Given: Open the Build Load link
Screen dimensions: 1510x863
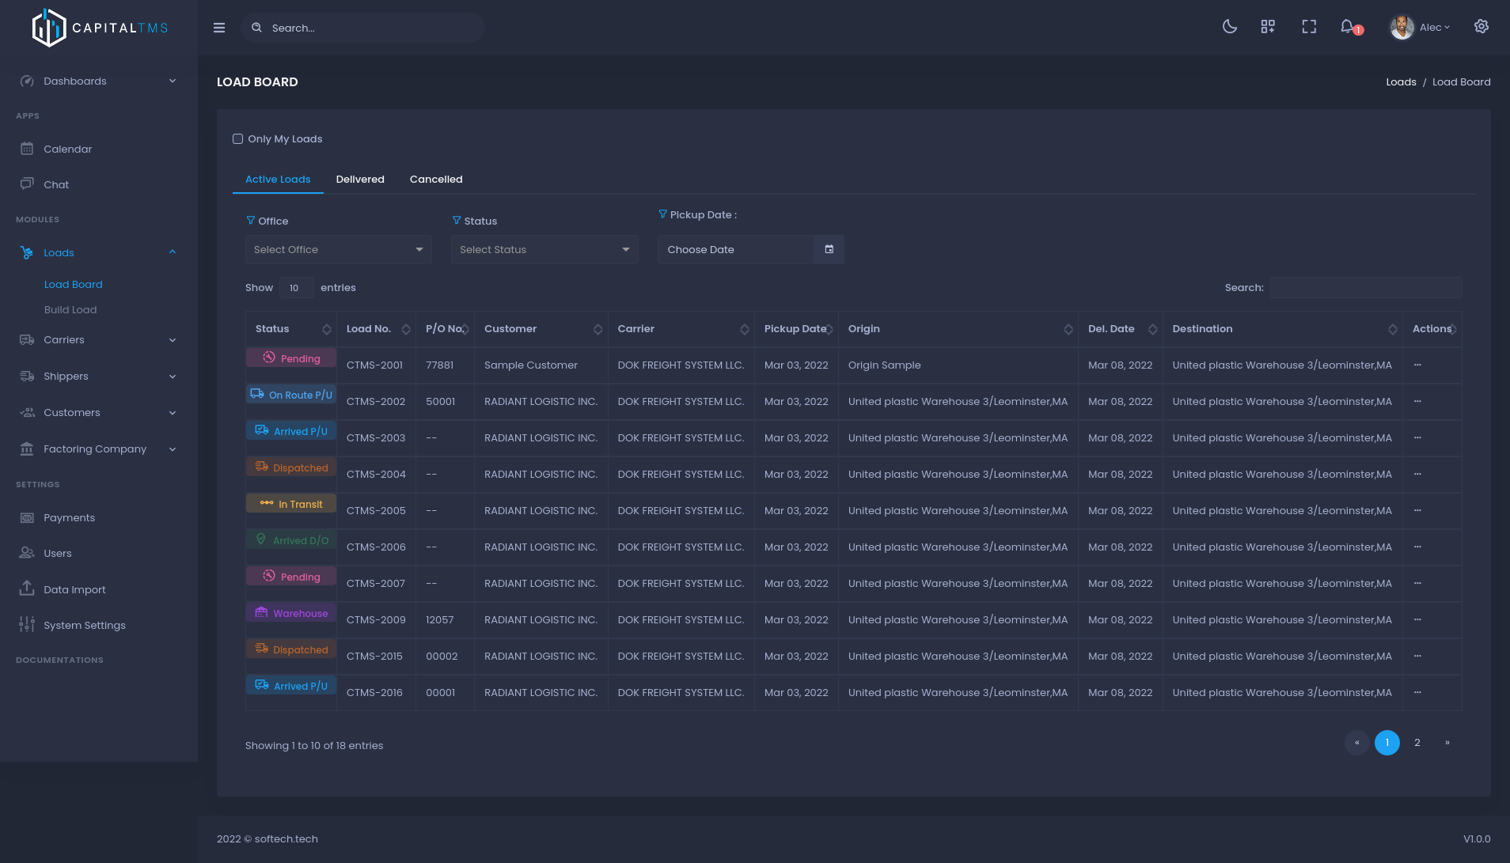Looking at the screenshot, I should coord(70,310).
